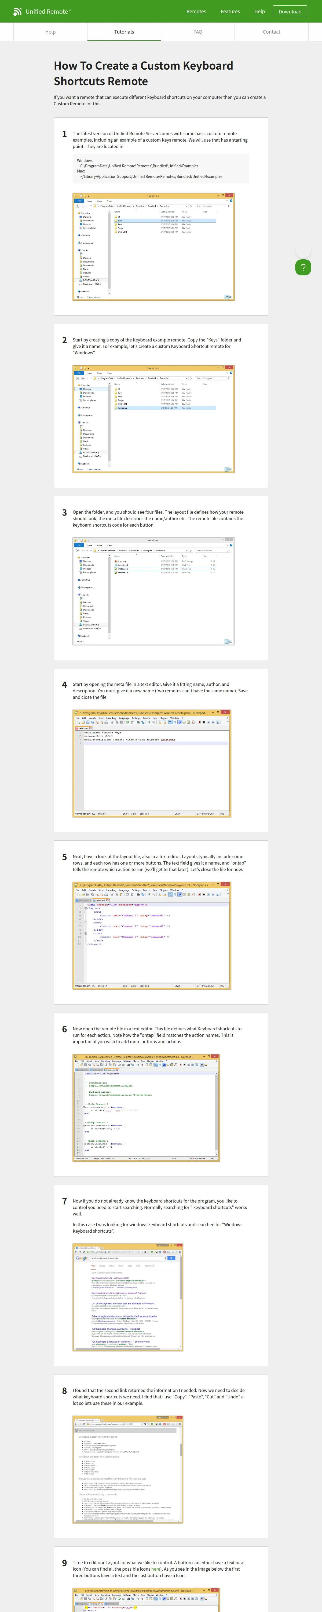Click the page title 'How To Create a Custom Keyboard Shortcuts Remote'
Screen dimensions: 322x1612
click(143, 73)
